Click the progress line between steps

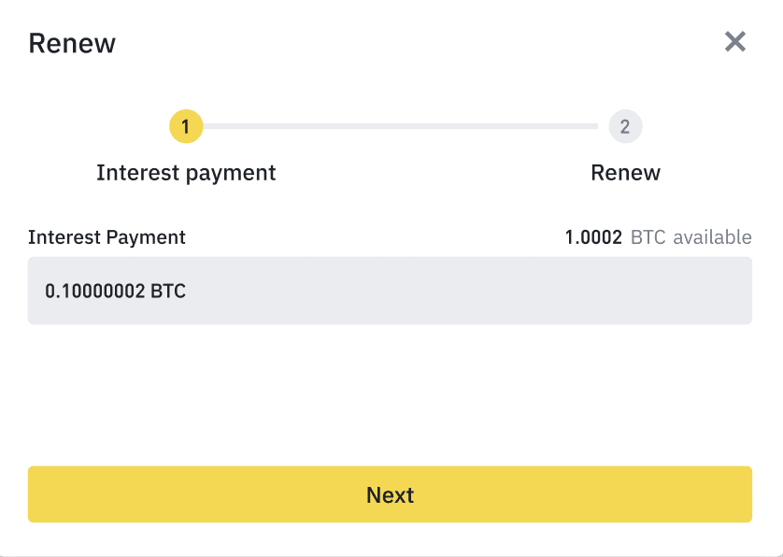pyautogui.click(x=402, y=126)
